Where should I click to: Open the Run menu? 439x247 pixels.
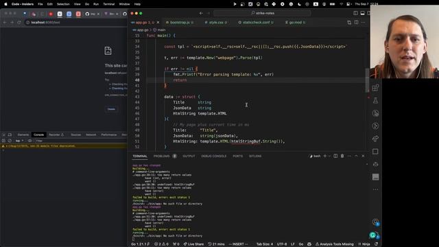pyautogui.click(x=96, y=4)
